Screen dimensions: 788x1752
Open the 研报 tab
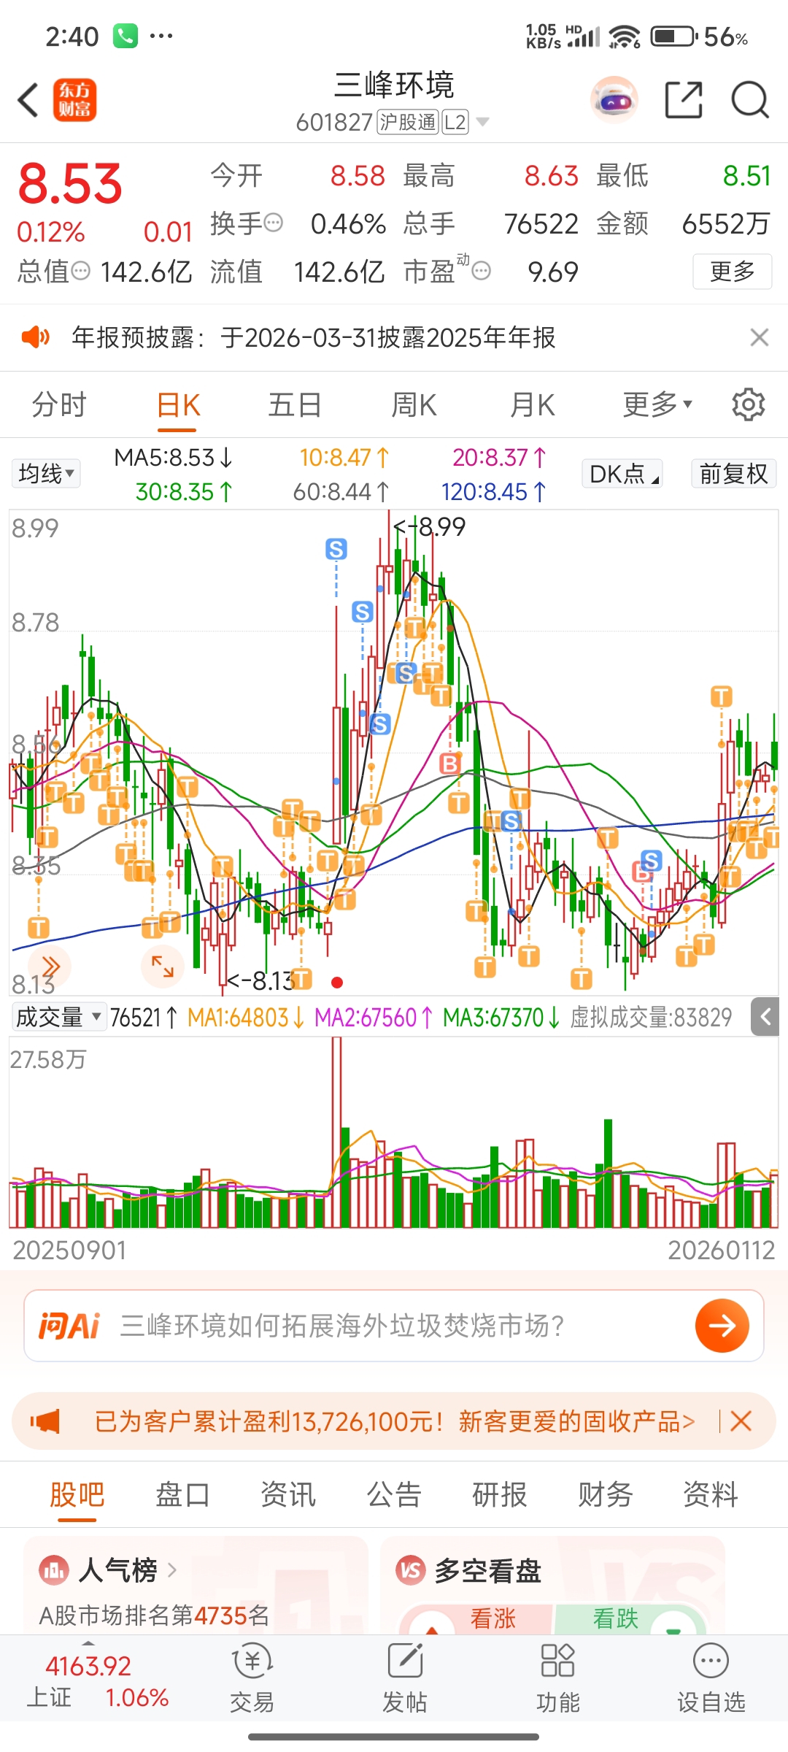pyautogui.click(x=500, y=1494)
